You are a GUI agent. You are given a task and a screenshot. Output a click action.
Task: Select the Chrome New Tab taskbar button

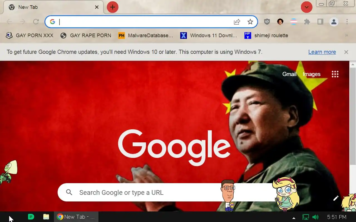pyautogui.click(x=76, y=217)
